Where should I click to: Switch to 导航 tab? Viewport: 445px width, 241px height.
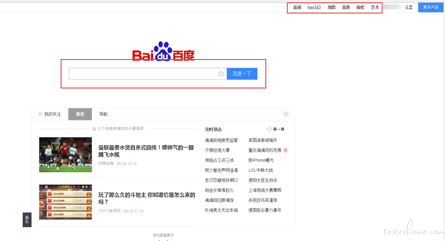pos(103,114)
